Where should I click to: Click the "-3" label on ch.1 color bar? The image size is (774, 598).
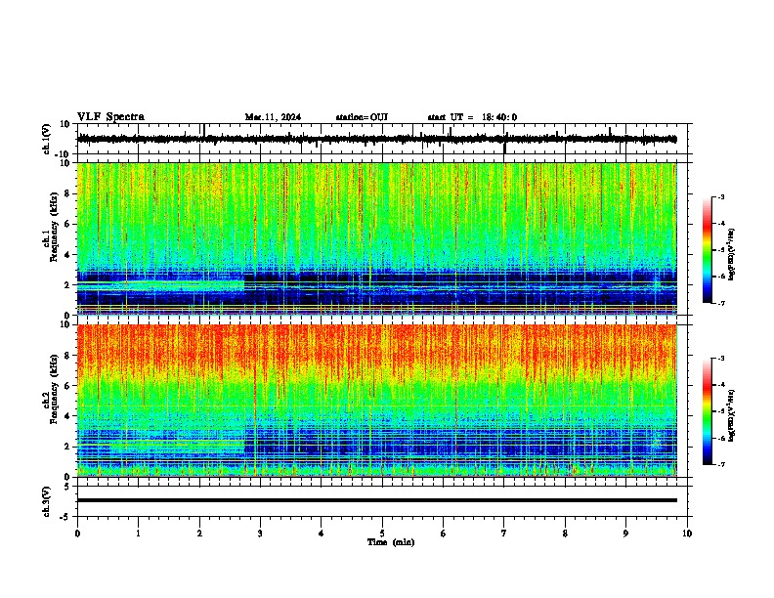point(720,197)
